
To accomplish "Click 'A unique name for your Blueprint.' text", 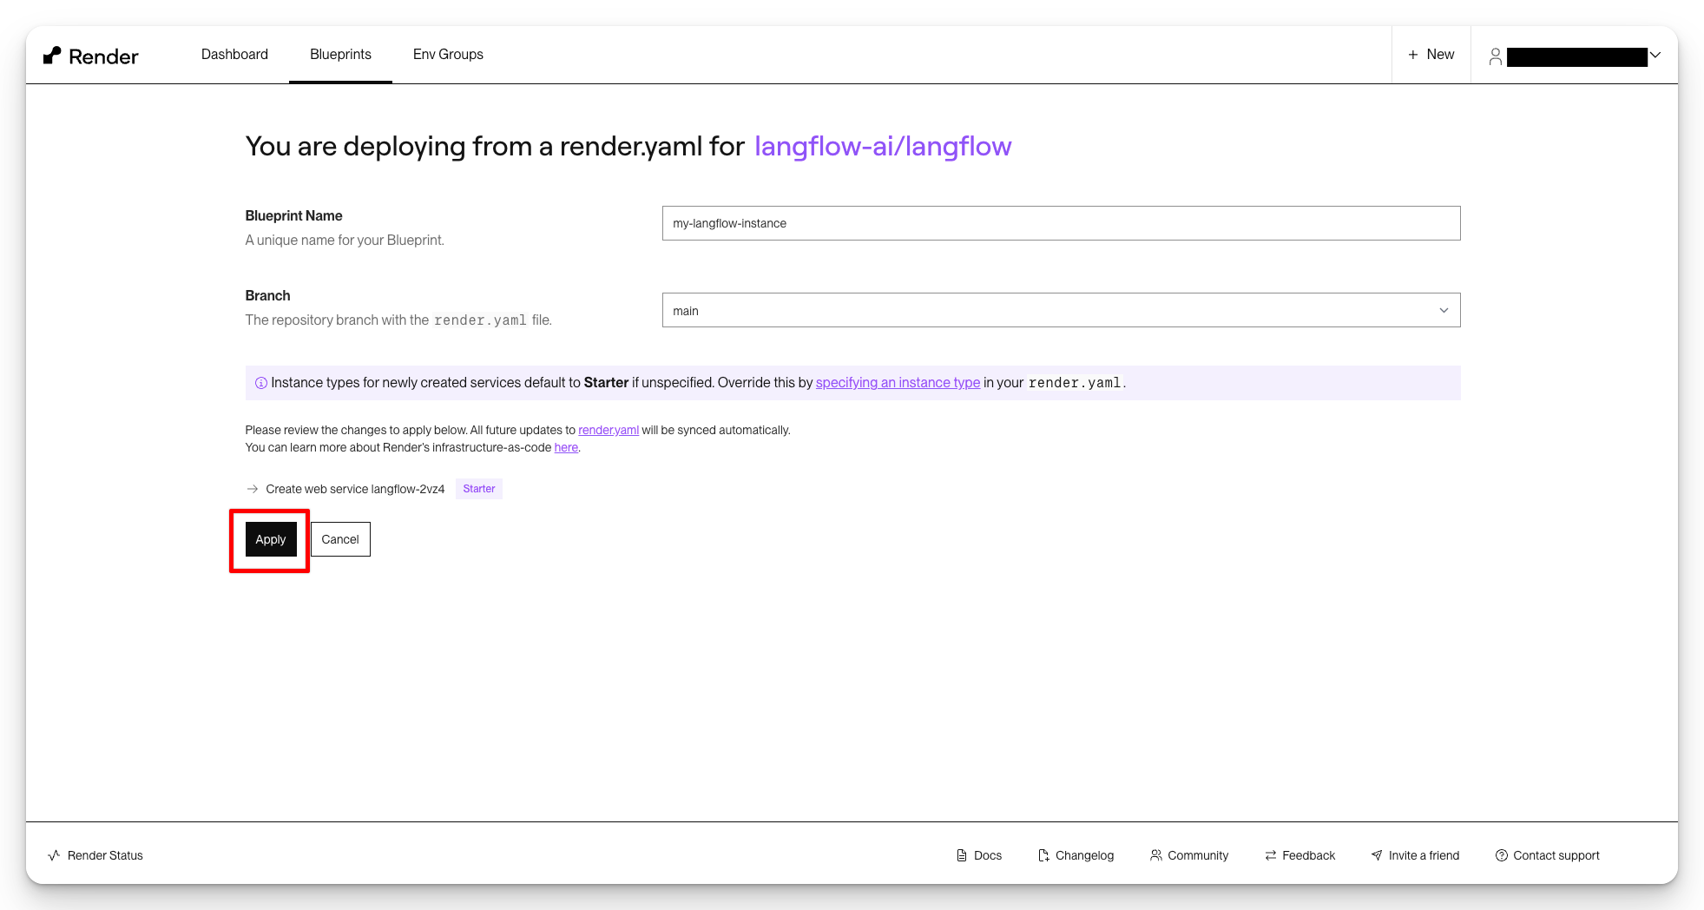I will click(x=345, y=240).
